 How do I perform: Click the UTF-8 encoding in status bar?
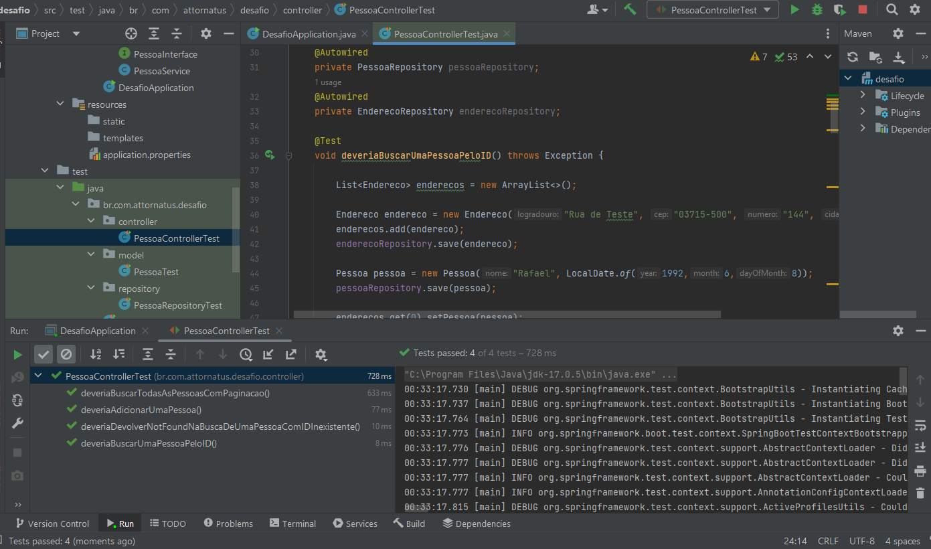click(861, 541)
